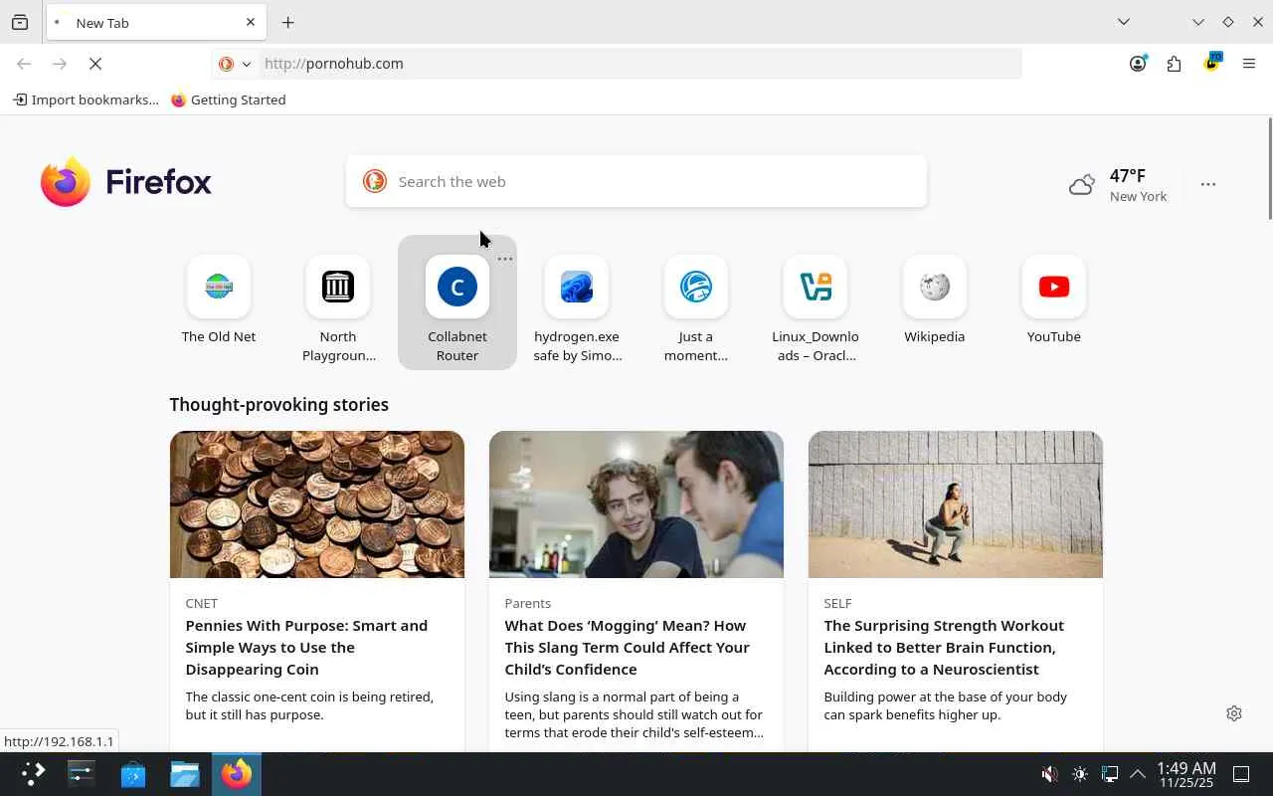Screen dimensions: 1273x796
Task: Open The Old Net shortcut
Action: coord(219,300)
